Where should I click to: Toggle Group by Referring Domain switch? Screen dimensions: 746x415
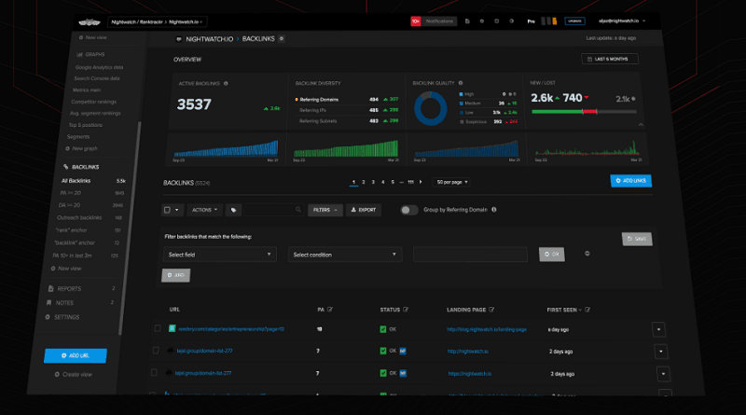coord(408,210)
